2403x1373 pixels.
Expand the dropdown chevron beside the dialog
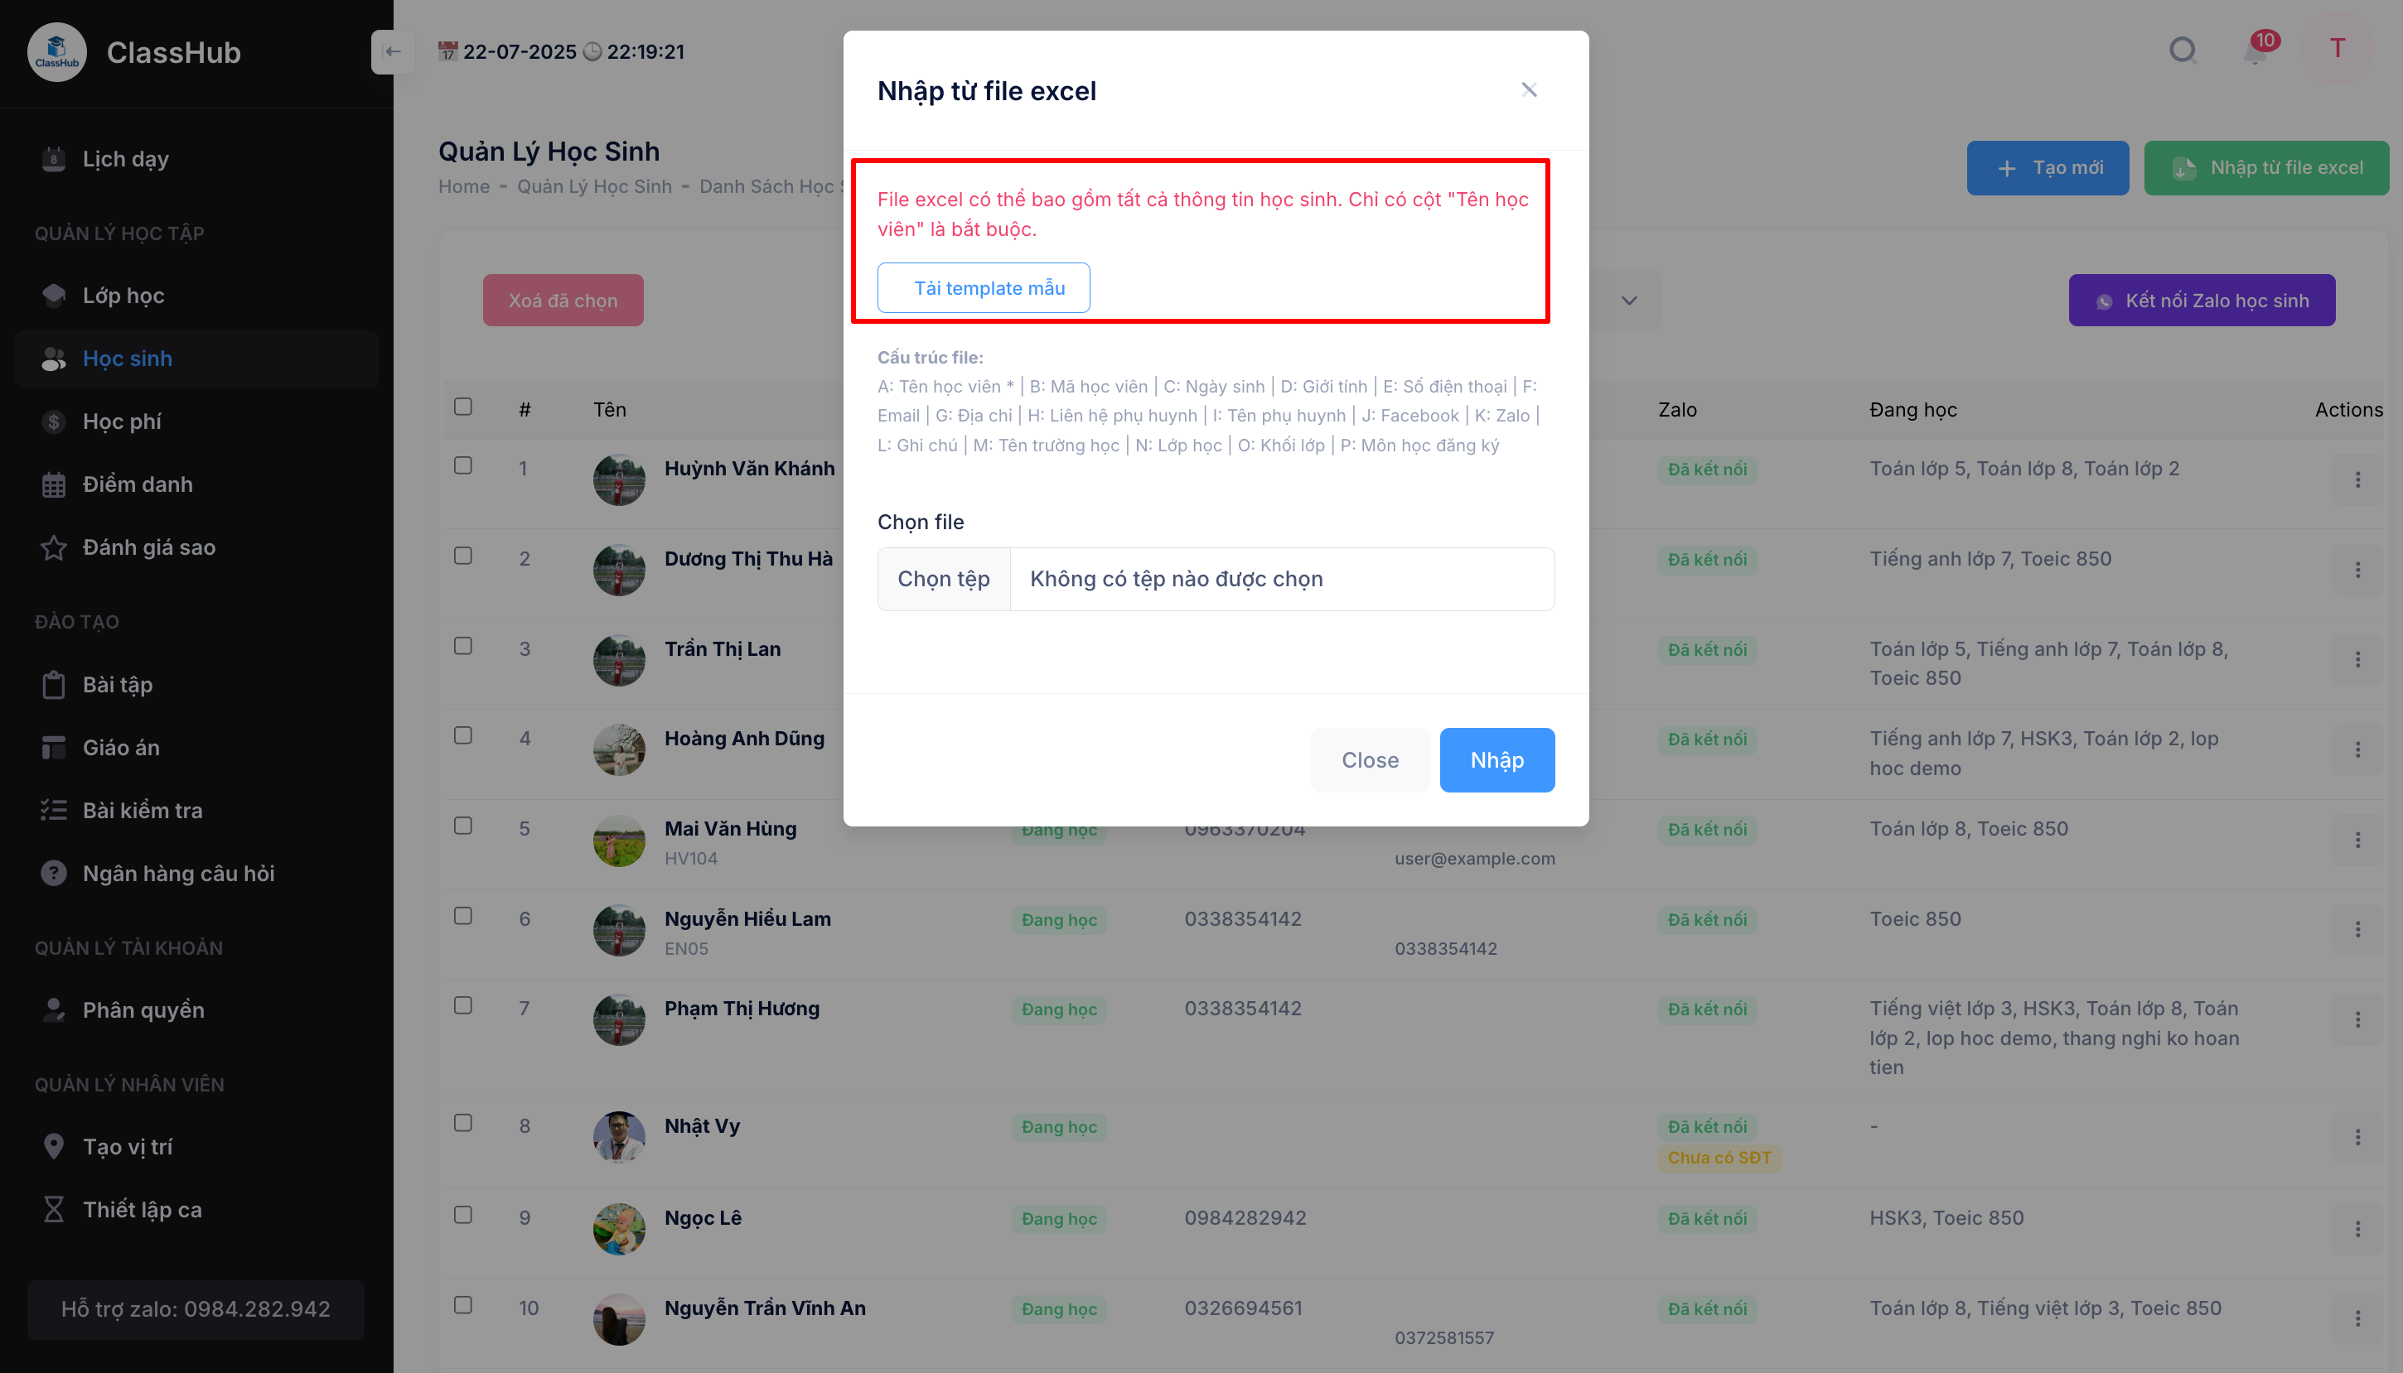1629,301
